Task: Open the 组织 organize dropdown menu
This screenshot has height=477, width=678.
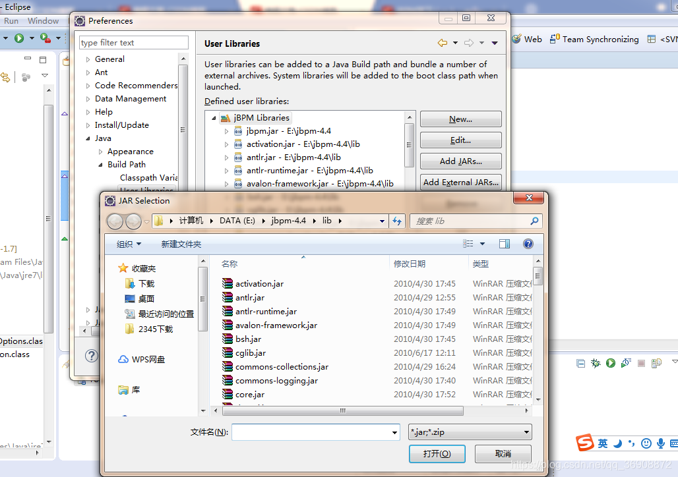Action: pos(129,244)
